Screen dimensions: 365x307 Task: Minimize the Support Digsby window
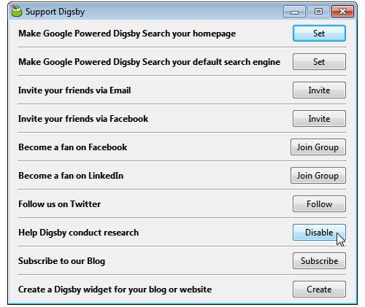point(294,12)
